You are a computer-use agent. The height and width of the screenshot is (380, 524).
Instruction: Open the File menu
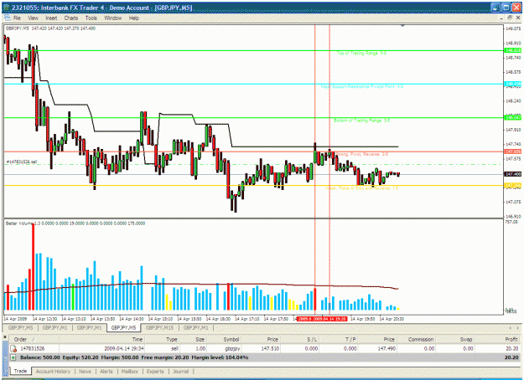[x=17, y=18]
